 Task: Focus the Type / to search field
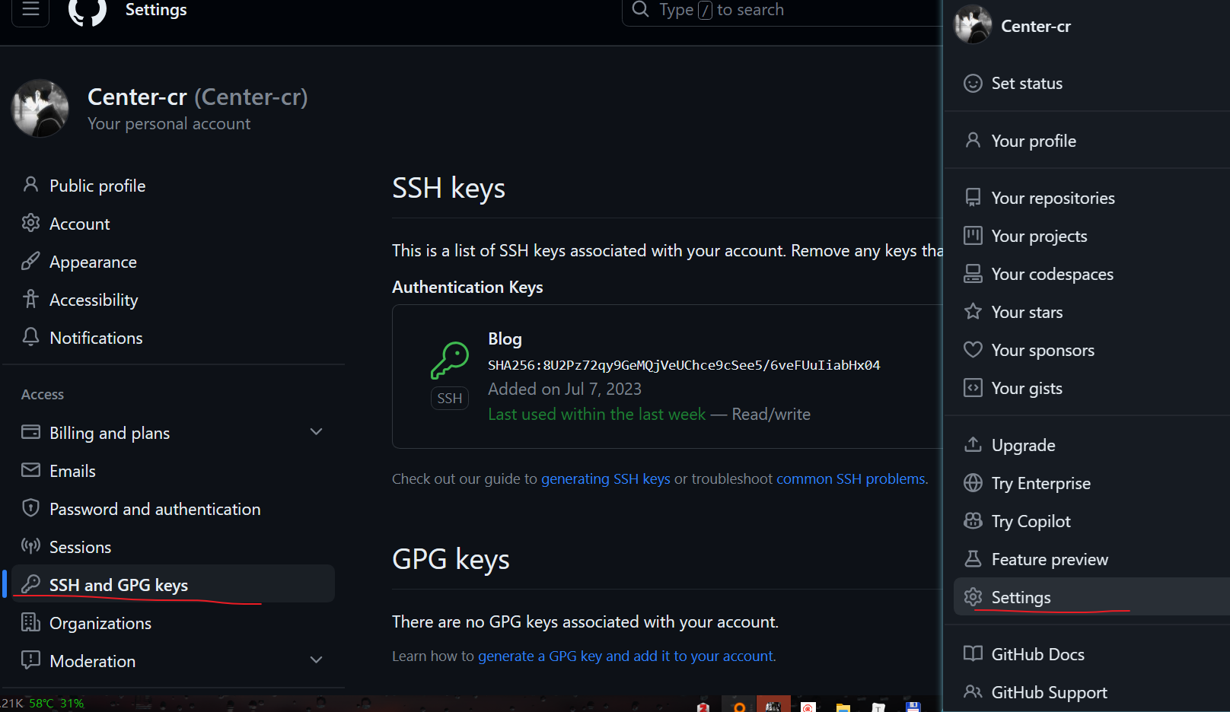(782, 10)
